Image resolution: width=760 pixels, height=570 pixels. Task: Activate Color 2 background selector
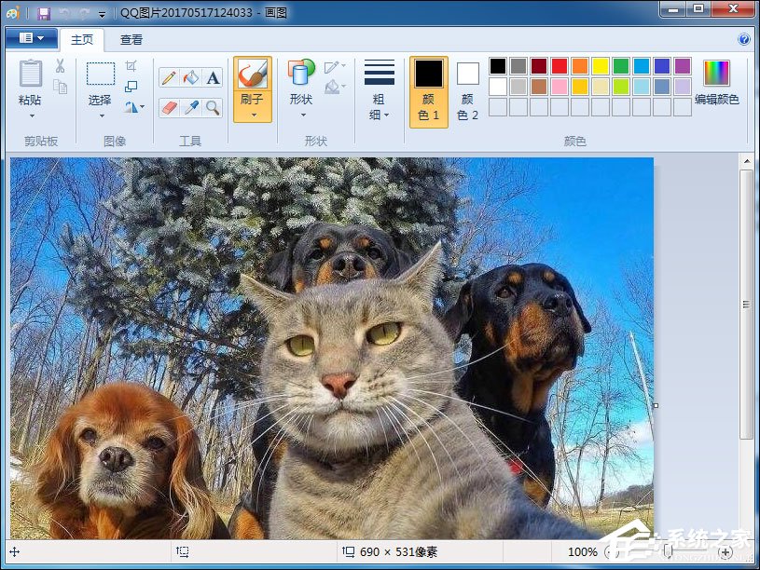[468, 91]
